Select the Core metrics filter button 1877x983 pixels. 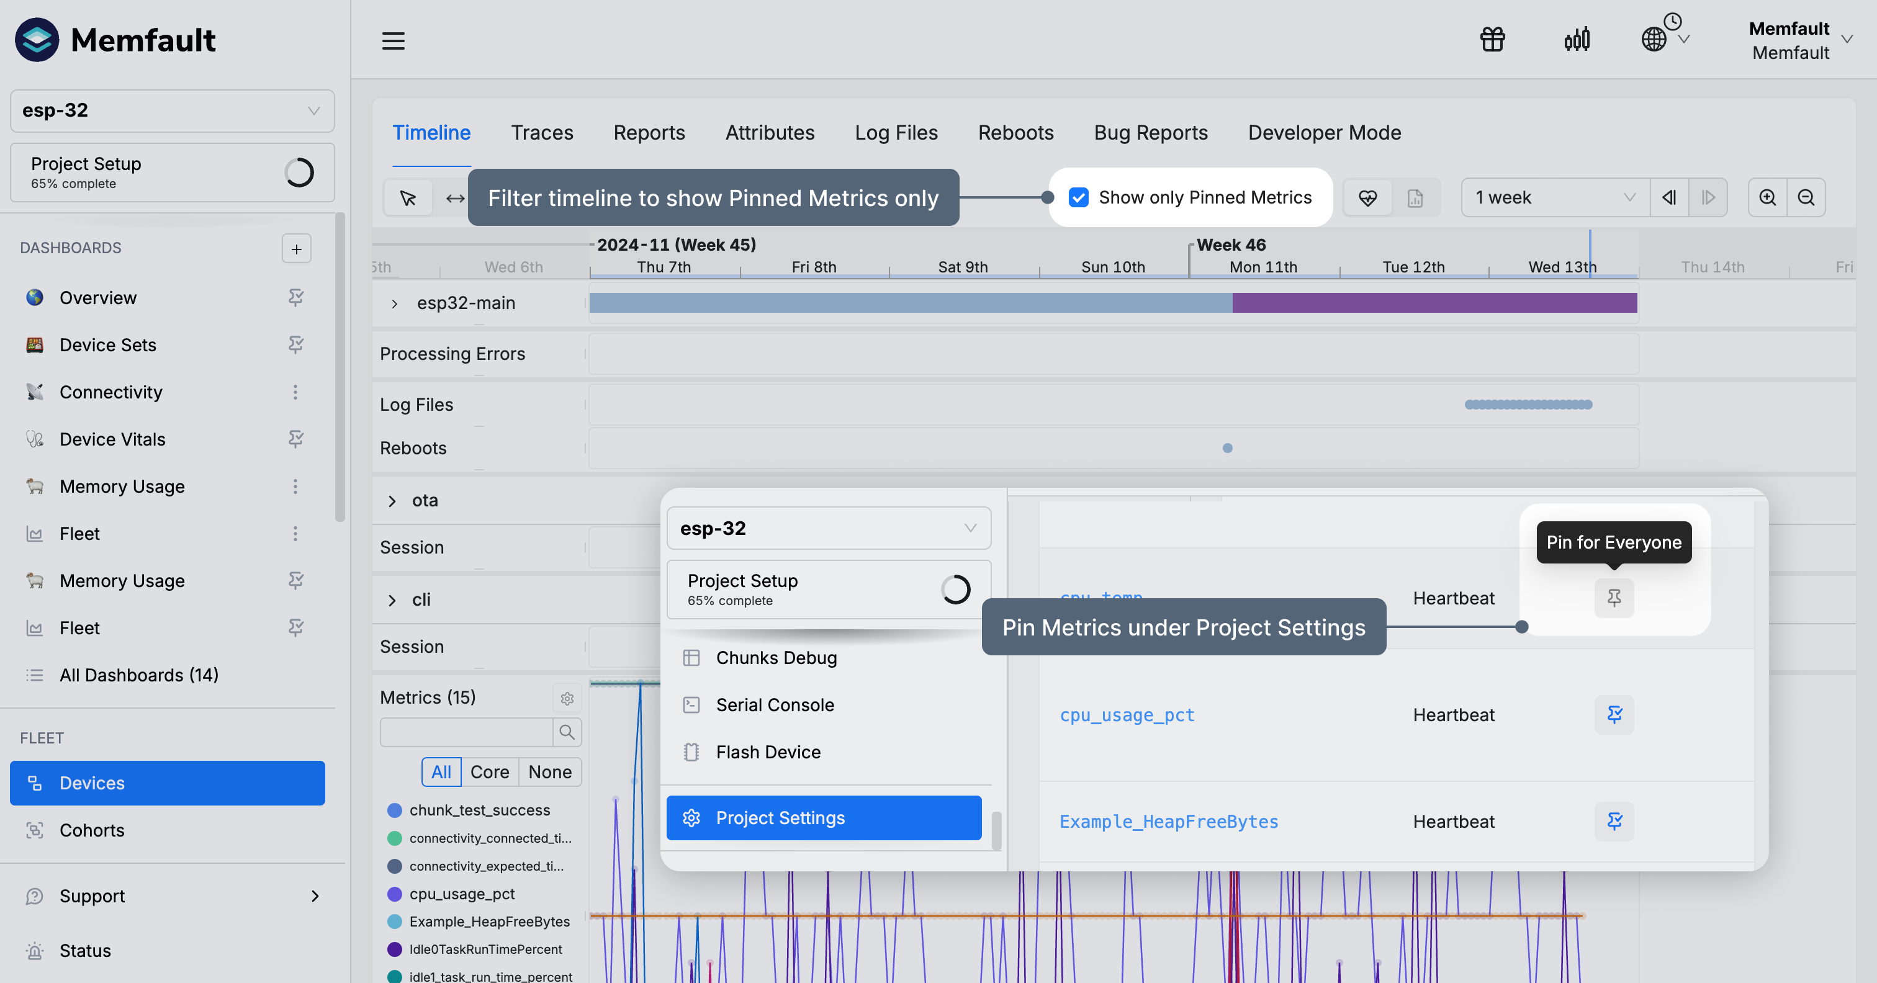pos(489,771)
